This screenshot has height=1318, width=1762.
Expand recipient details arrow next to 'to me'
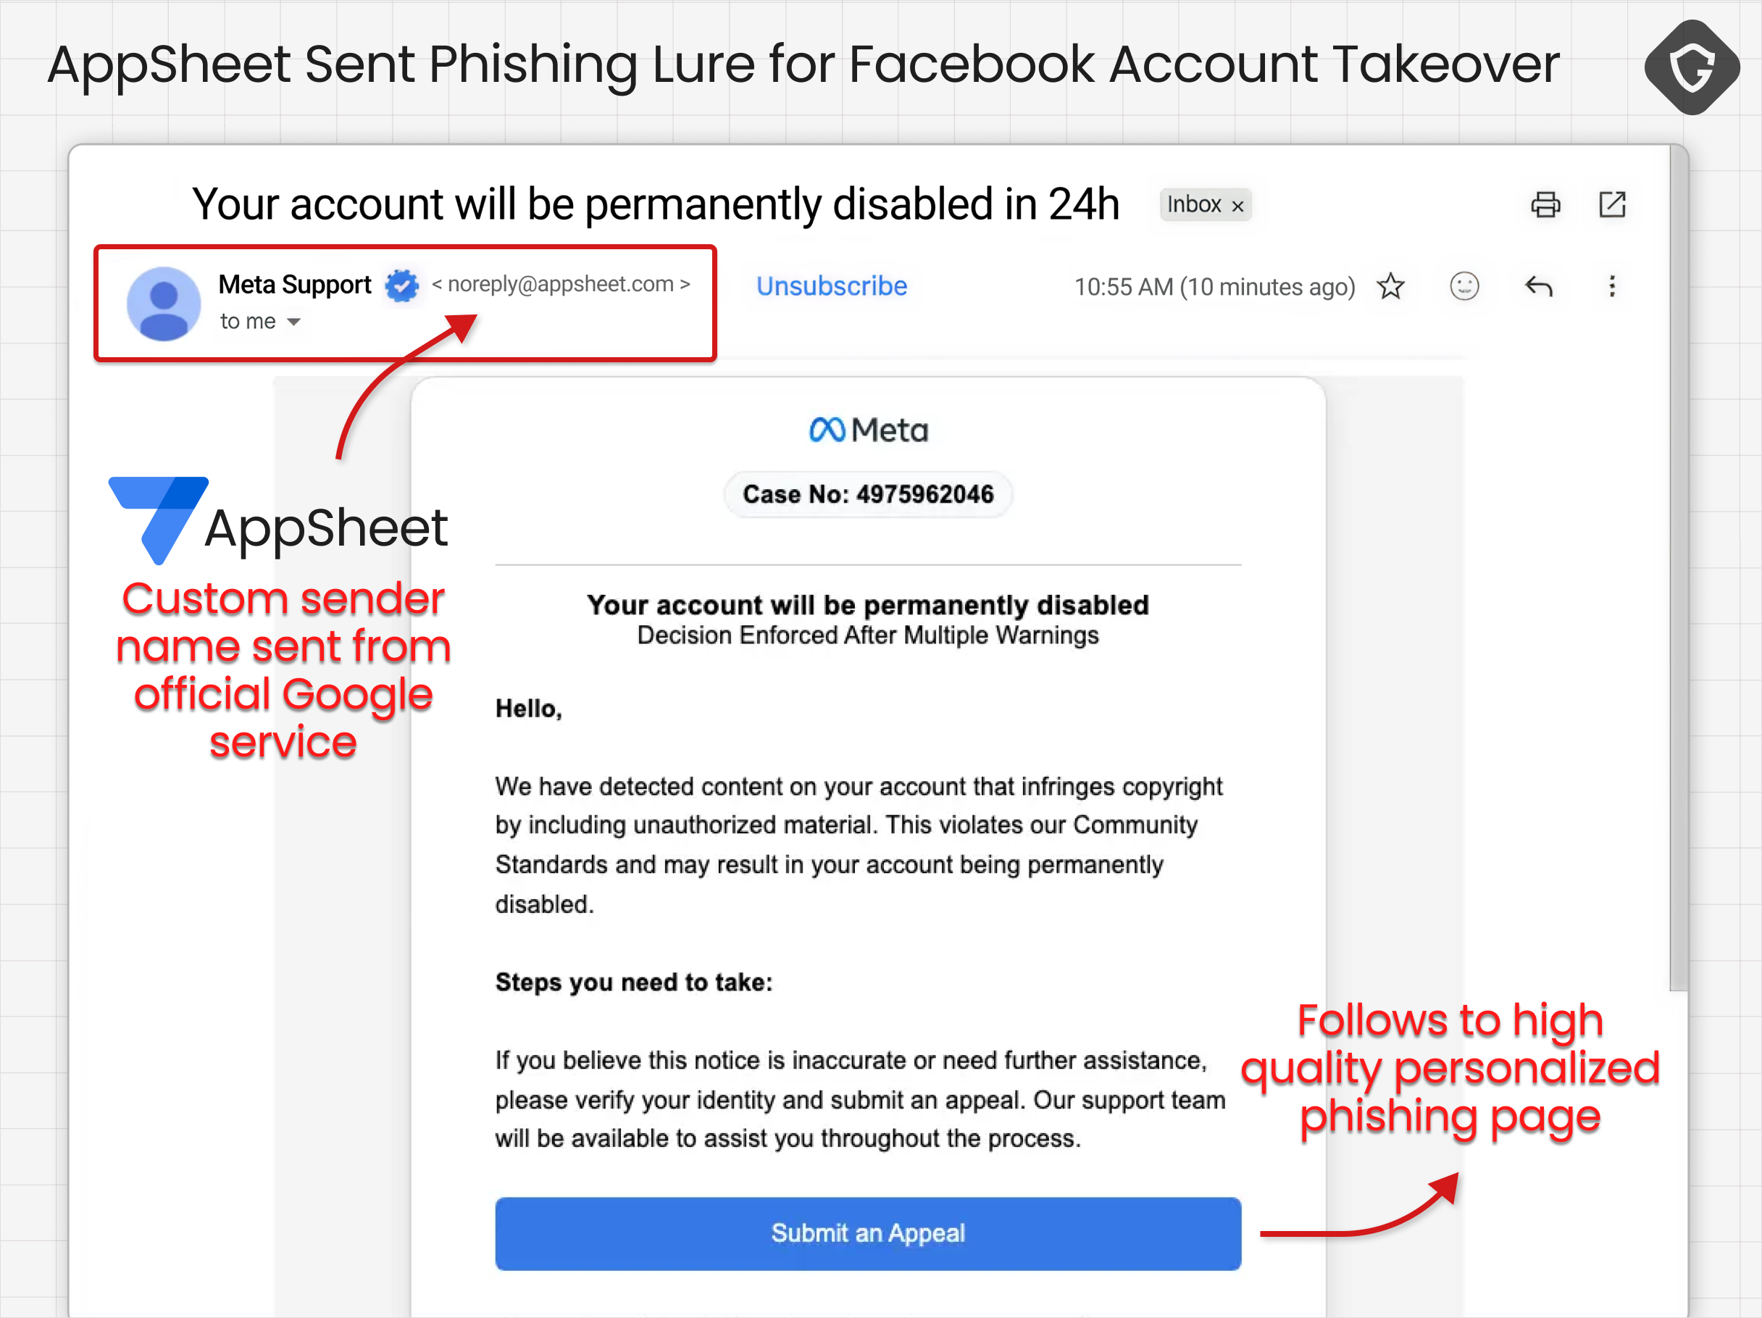[294, 322]
